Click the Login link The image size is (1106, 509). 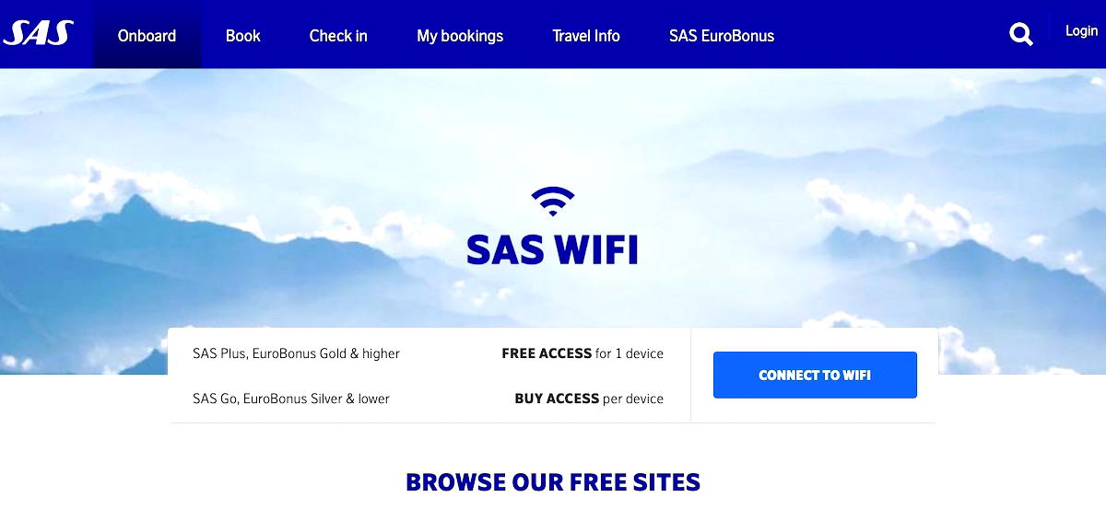point(1081,30)
